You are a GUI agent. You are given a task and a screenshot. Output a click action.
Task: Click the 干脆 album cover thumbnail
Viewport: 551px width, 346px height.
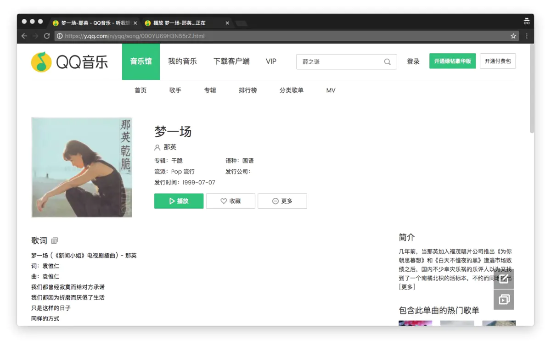(81, 167)
